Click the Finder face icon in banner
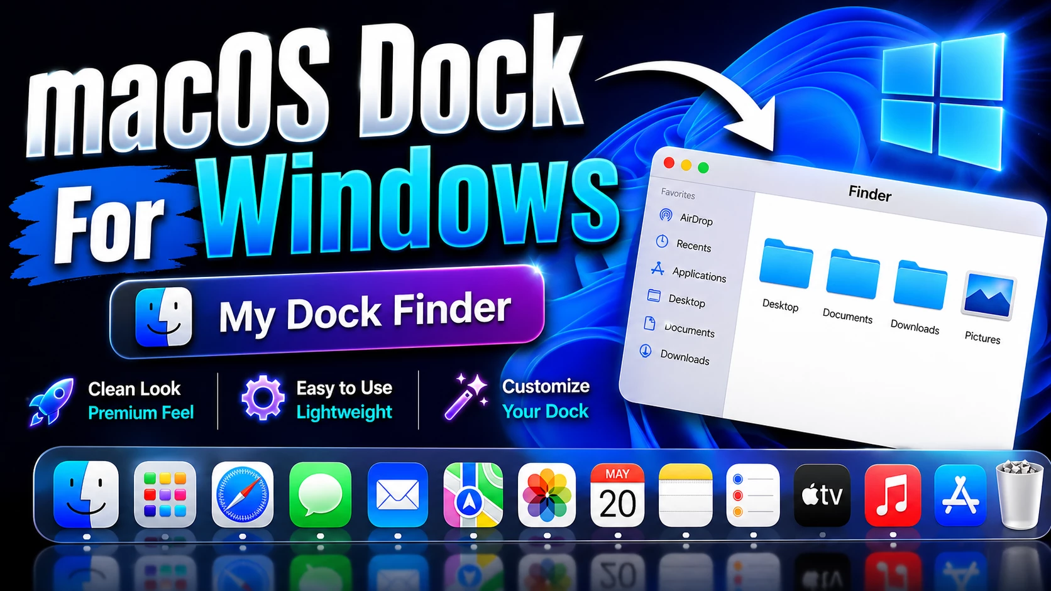Viewport: 1051px width, 591px height. pos(164,317)
